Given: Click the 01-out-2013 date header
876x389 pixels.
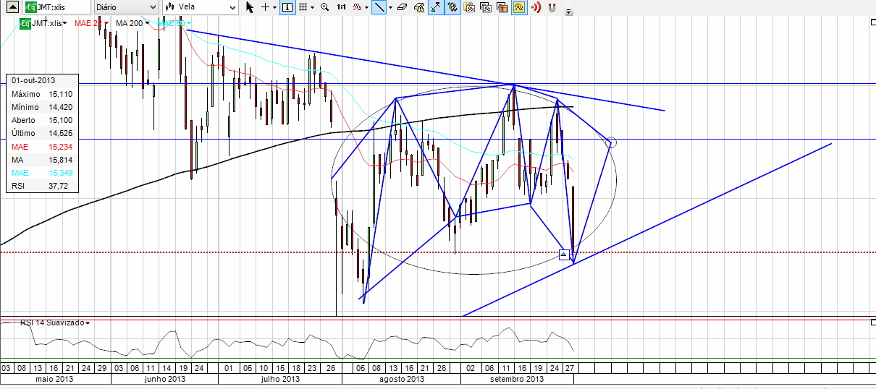Looking at the screenshot, I should [x=33, y=80].
